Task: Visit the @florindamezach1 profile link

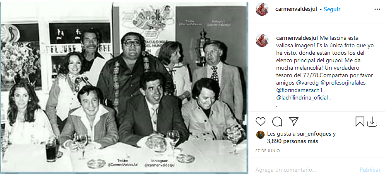Action: point(299,90)
